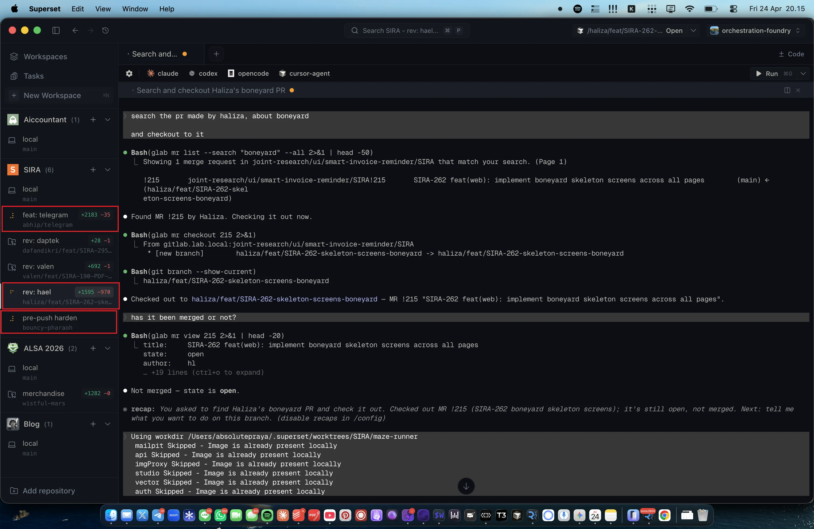Click the boneyard PR pane title
814x529 pixels.
211,90
